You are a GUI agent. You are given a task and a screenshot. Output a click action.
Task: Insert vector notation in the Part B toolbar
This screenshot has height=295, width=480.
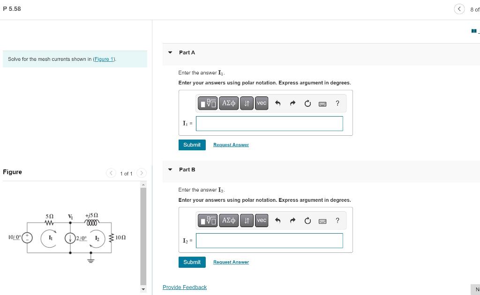coord(261,220)
